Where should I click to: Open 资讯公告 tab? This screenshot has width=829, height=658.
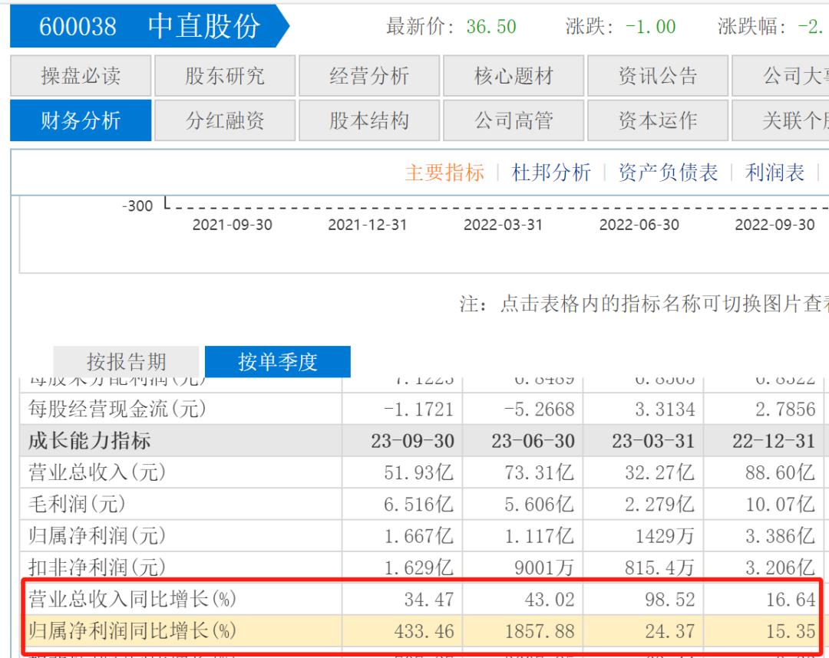(x=658, y=76)
